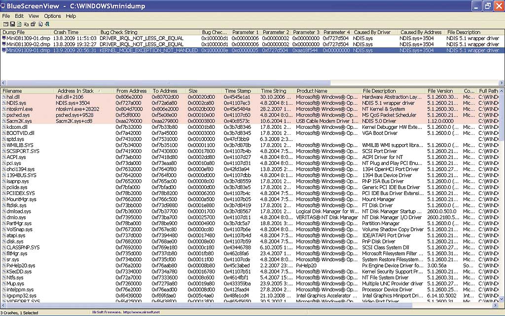This screenshot has height=316, width=505.
Task: Click the MS QoS Packet Scheduler description
Action: [x=389, y=115]
